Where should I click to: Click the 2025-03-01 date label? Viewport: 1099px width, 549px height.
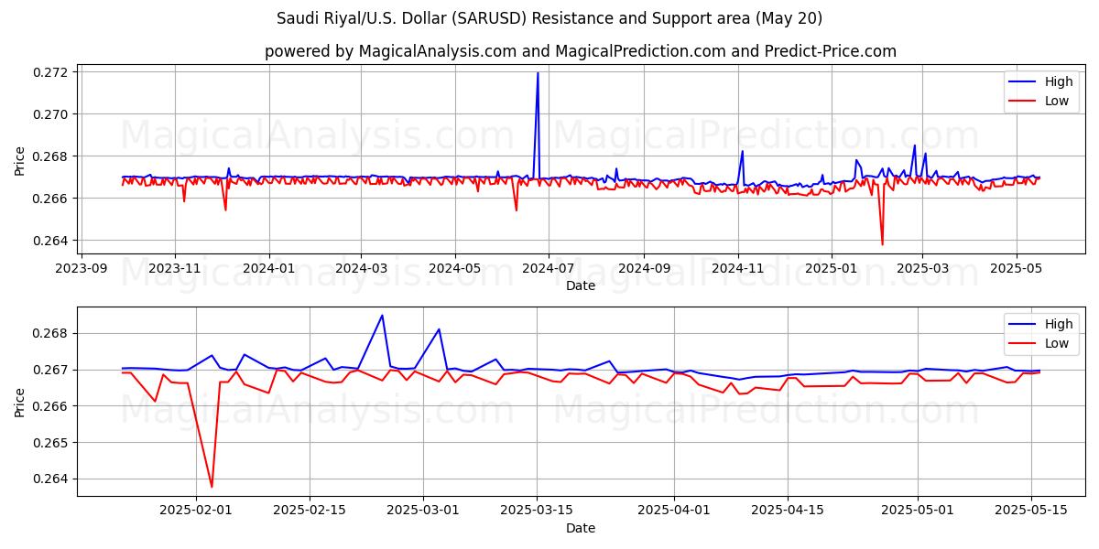[x=423, y=511]
